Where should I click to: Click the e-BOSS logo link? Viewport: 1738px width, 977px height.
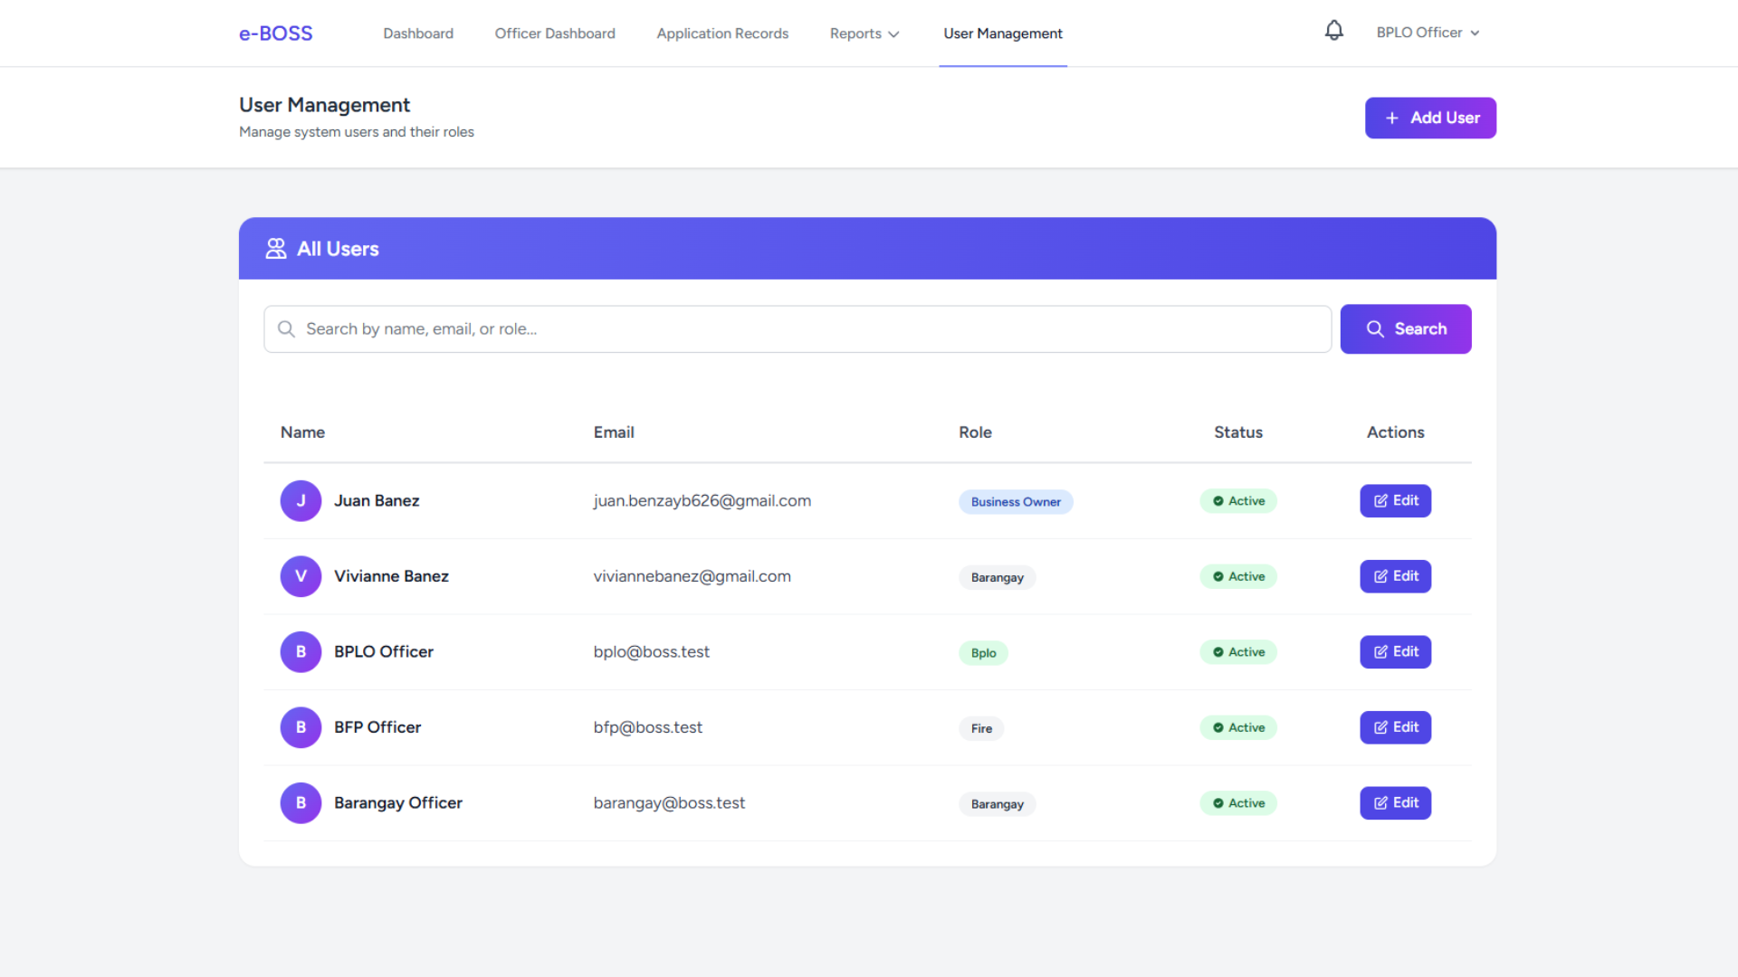click(275, 33)
